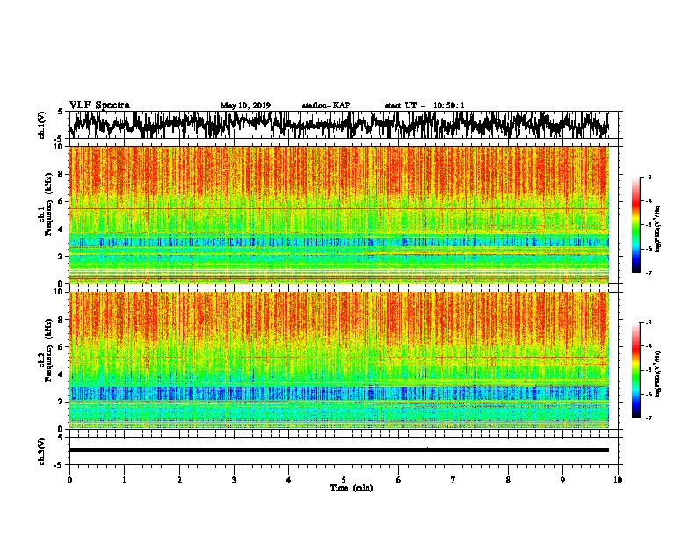This screenshot has height=538, width=696.
Task: Click inside the ch.1 spectrogram panel
Action: [x=339, y=214]
